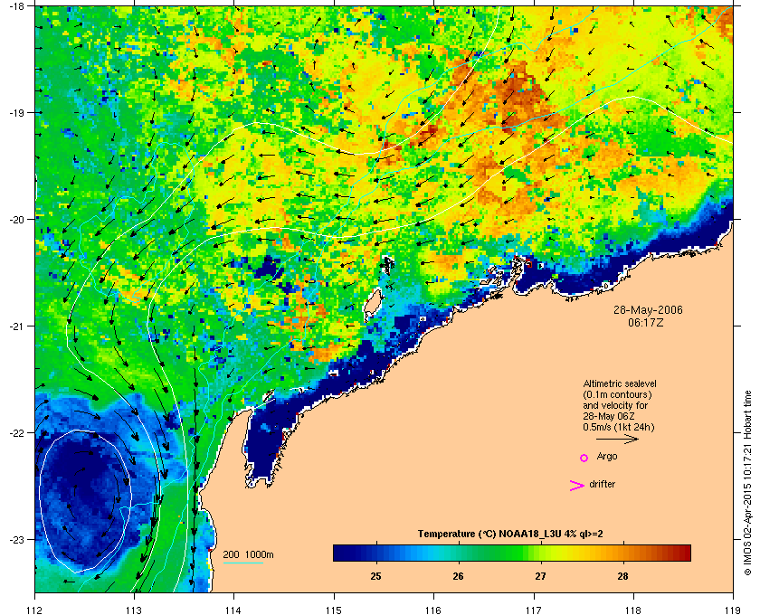
Task: Click the latitude axis label -20
Action: point(17,220)
